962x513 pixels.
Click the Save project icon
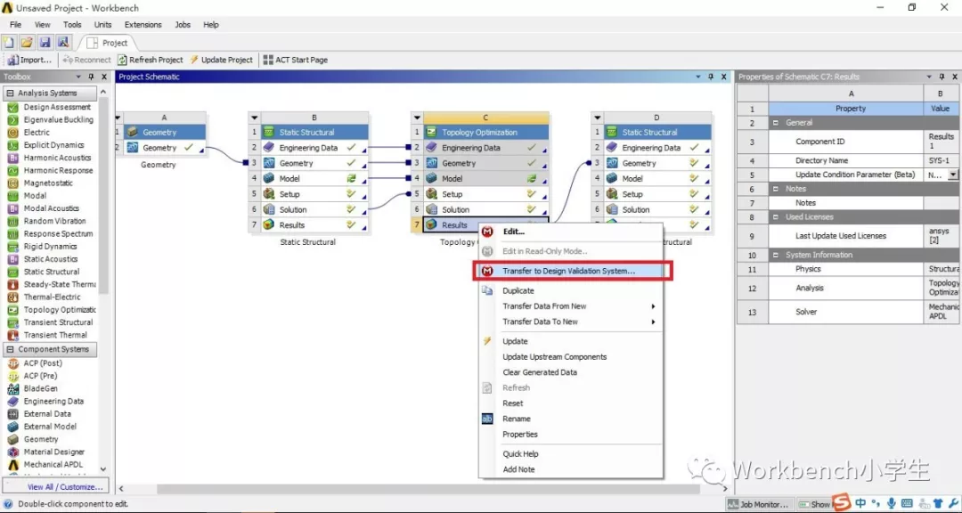pos(45,43)
